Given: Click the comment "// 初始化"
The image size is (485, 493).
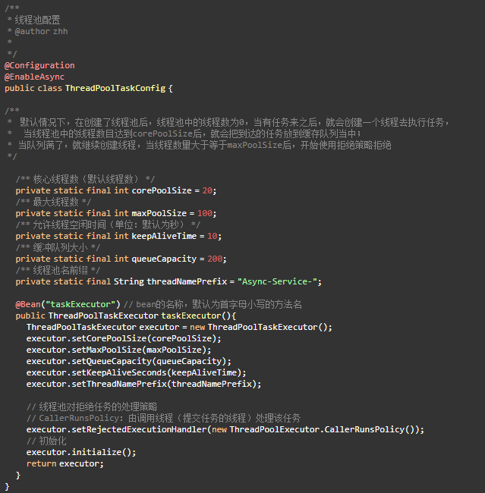Looking at the screenshot, I should click(46, 441).
